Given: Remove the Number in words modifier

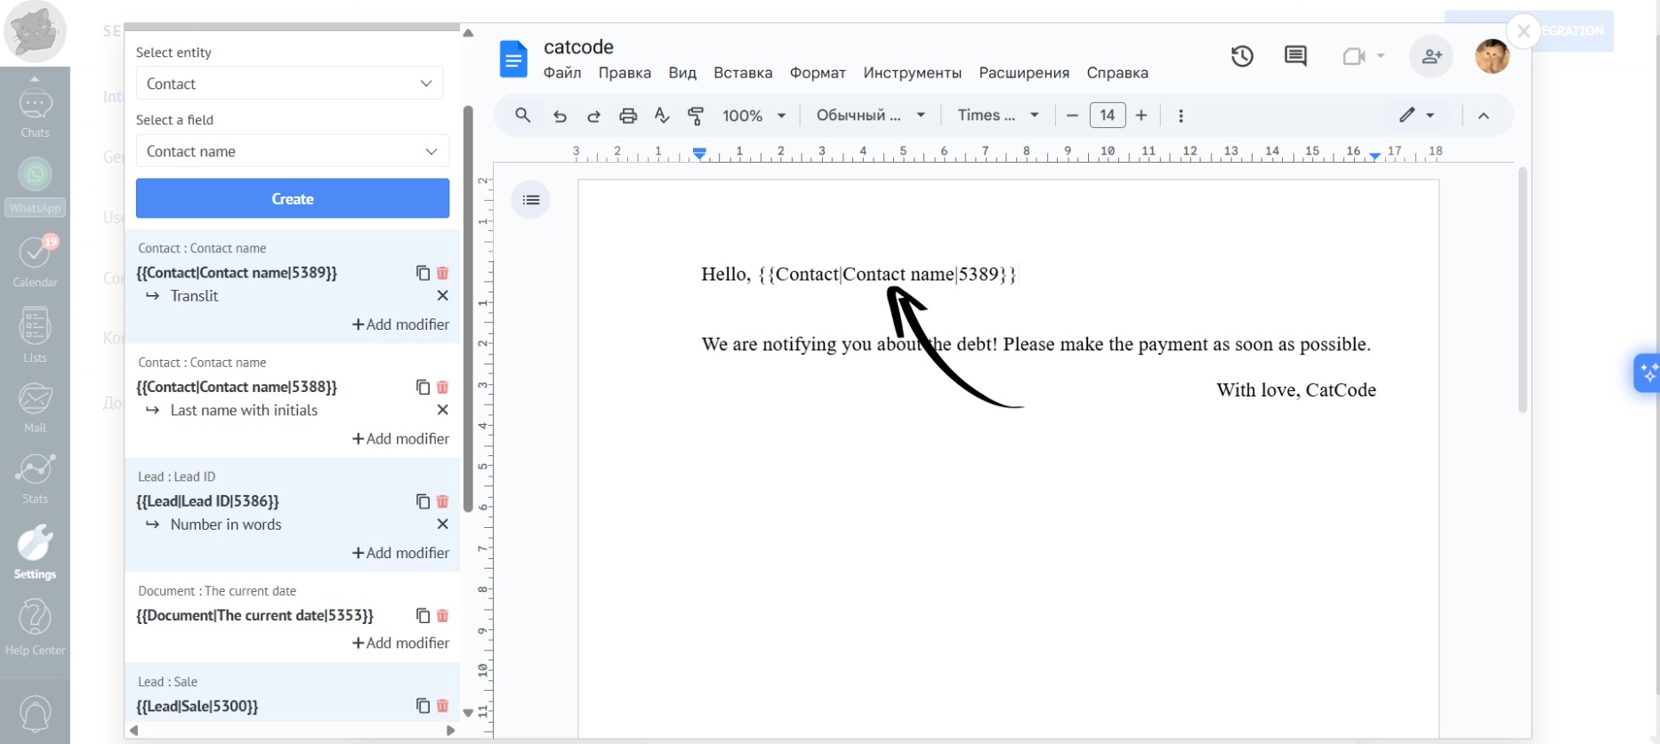Looking at the screenshot, I should (442, 524).
